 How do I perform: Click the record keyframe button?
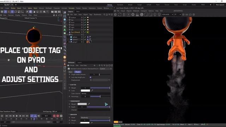tap(54, 116)
